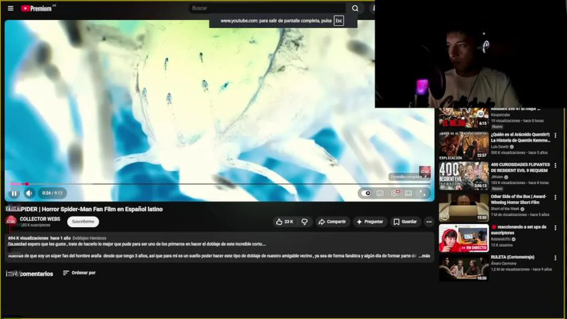Toggle subtitles in the player
This screenshot has height=319, width=567.
click(380, 193)
